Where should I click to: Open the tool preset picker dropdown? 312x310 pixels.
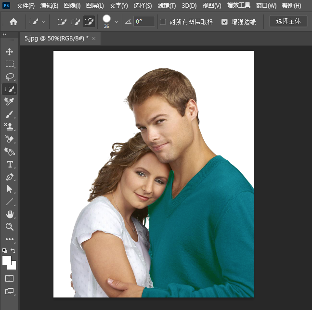coord(44,22)
